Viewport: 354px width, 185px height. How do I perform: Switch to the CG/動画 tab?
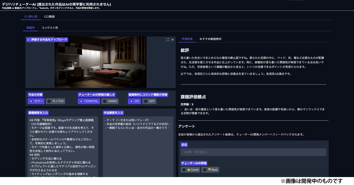pyautogui.click(x=49, y=17)
